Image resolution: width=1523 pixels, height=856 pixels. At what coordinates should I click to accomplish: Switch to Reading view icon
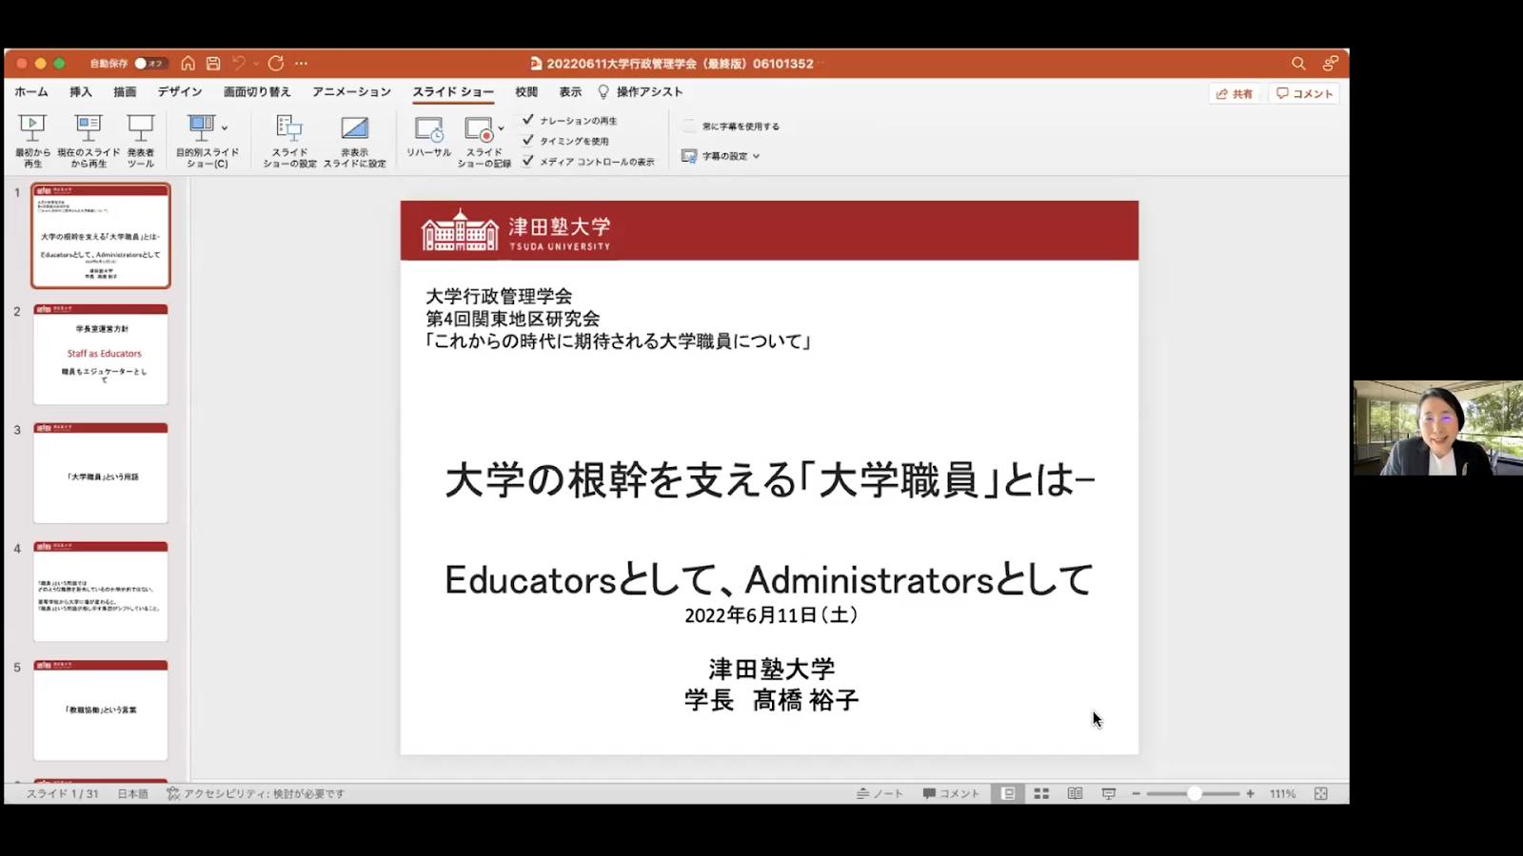point(1075,793)
